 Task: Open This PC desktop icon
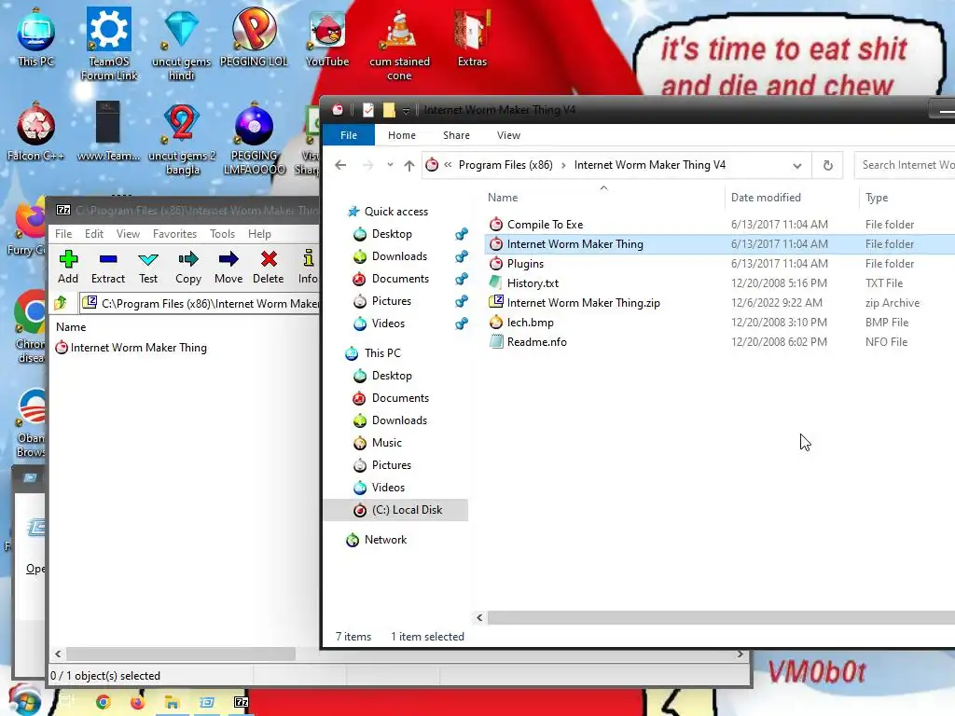(x=36, y=37)
